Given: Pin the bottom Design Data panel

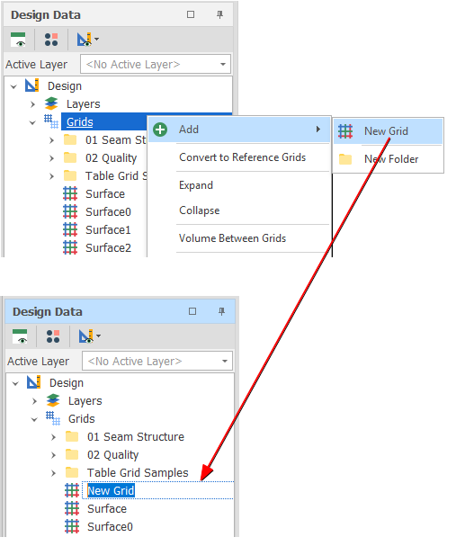Looking at the screenshot, I should [x=221, y=311].
